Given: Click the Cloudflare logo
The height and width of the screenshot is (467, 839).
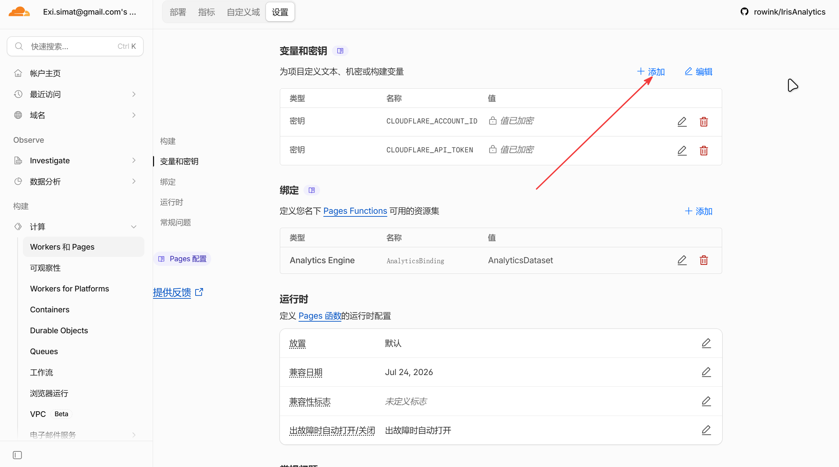Looking at the screenshot, I should coord(19,12).
